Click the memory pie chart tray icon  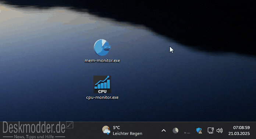(175, 131)
